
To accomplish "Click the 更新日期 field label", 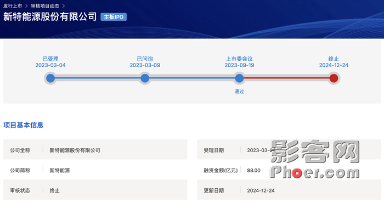I will tap(214, 190).
